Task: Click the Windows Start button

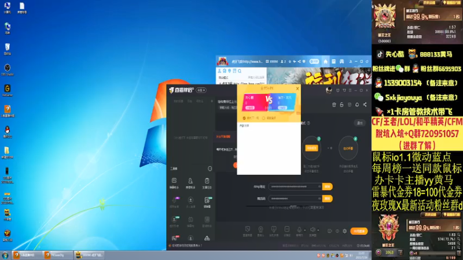Action: point(5,255)
